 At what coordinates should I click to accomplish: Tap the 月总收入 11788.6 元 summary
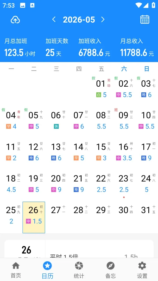137,48
